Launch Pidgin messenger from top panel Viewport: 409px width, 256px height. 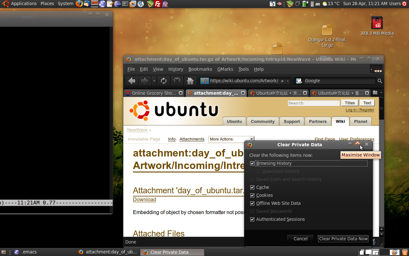click(x=165, y=4)
